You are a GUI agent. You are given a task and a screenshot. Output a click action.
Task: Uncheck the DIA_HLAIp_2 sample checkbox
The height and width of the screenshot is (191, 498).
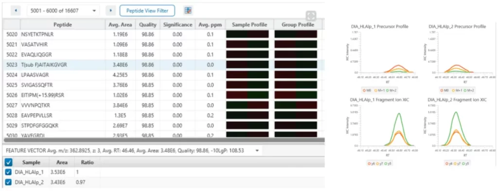click(9, 182)
